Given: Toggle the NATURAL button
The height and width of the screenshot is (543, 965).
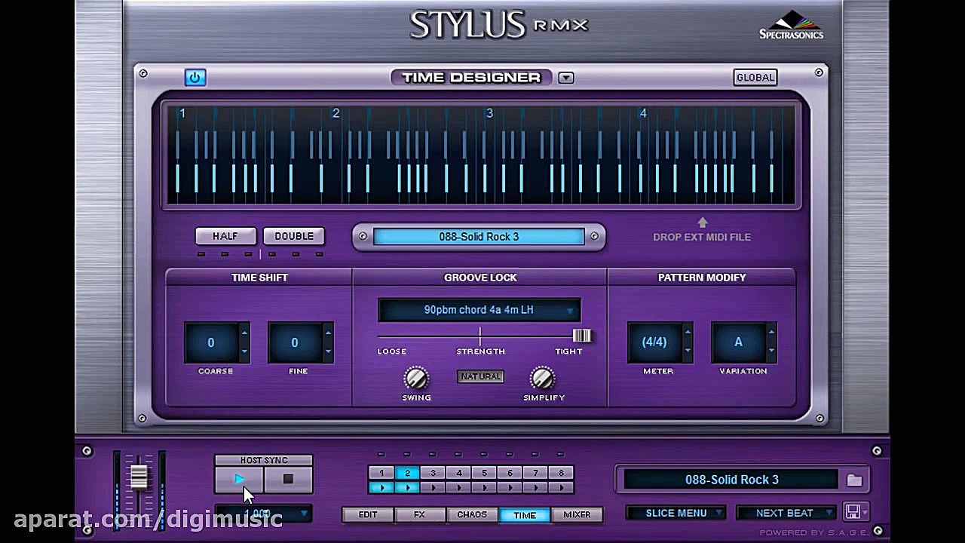Looking at the screenshot, I should tap(480, 376).
